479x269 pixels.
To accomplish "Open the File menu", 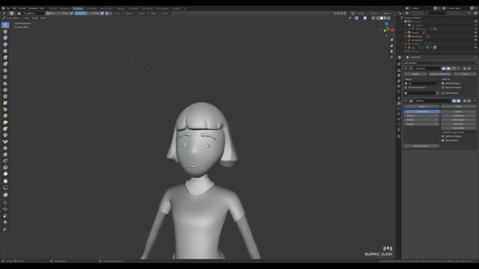I will coord(8,8).
